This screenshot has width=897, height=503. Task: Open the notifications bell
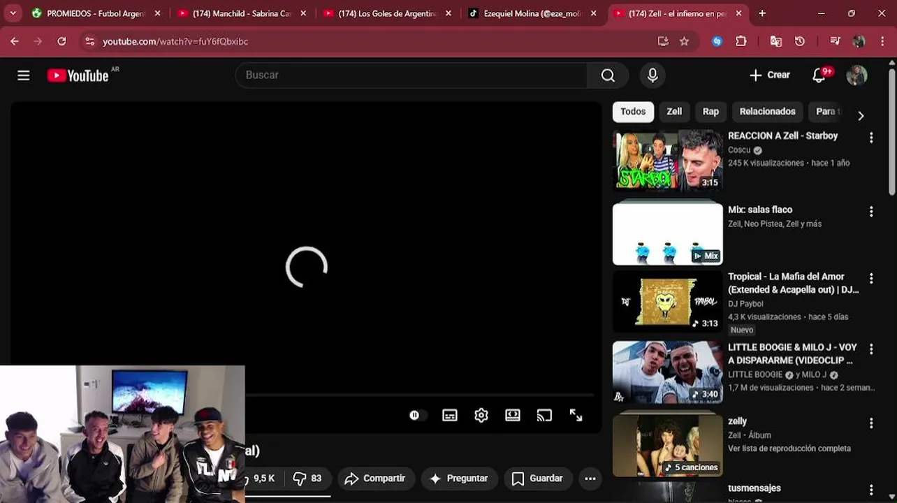[819, 75]
